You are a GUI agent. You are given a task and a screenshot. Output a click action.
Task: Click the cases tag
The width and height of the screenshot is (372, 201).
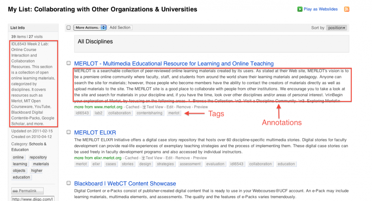[111, 164]
